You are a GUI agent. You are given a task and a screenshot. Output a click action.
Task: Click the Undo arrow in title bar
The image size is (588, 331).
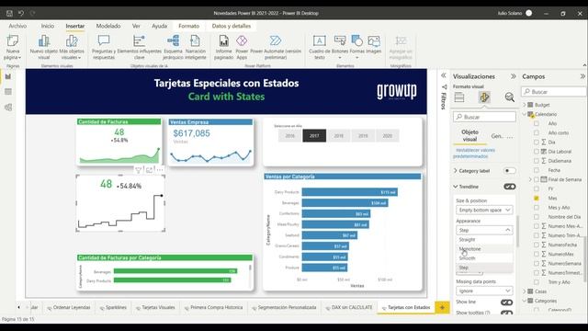click(20, 13)
